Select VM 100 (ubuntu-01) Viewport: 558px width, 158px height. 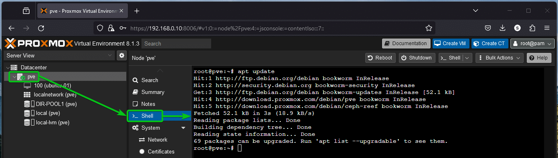[x=52, y=86]
